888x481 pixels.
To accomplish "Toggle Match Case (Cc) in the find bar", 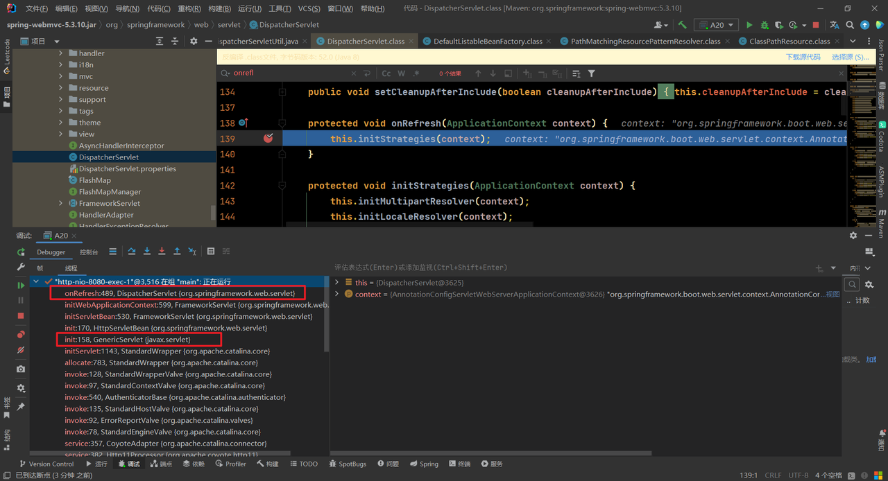I will pos(386,73).
